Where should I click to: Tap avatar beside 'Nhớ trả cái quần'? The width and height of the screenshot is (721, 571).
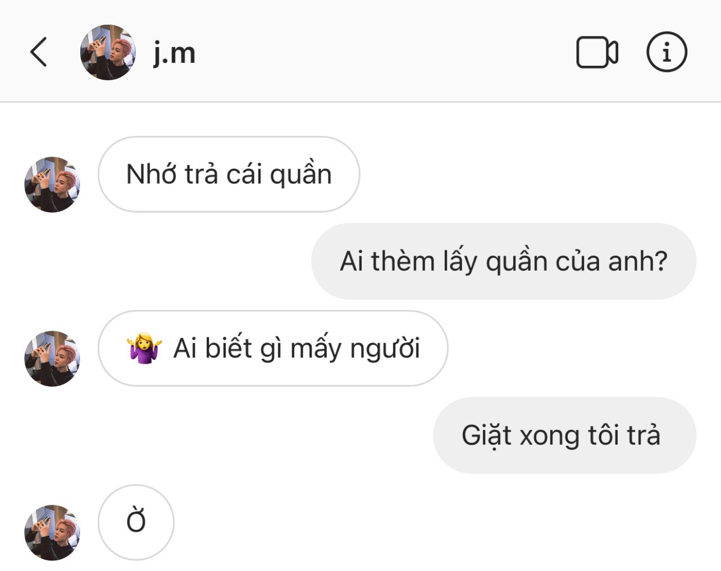tap(52, 184)
